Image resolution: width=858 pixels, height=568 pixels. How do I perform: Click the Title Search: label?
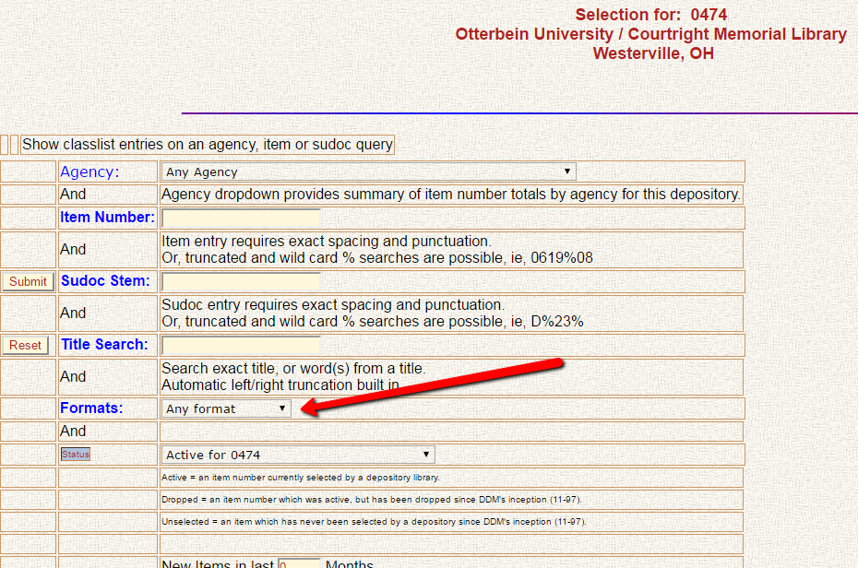click(x=104, y=345)
